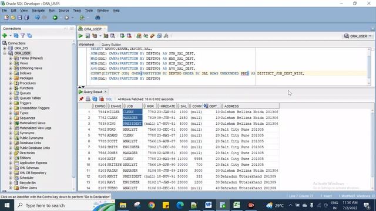Select the Materialized View Logs tree item
The height and width of the screenshot is (211, 376).
35,128
